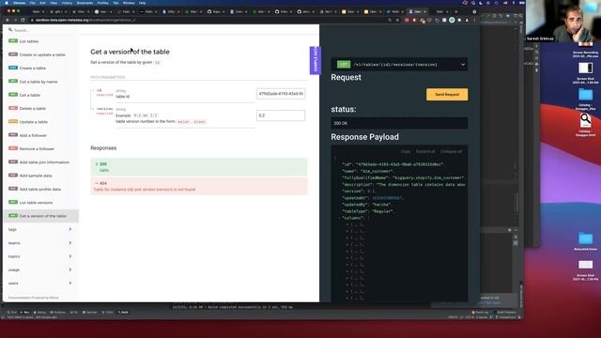Image resolution: width=601 pixels, height=338 pixels.
Task: Expand the topics section
Action: 40,256
